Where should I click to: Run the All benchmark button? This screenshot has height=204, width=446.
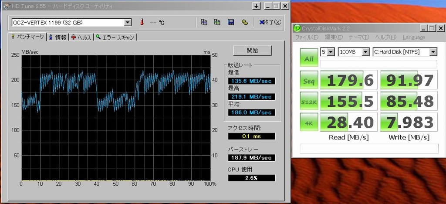[309, 58]
